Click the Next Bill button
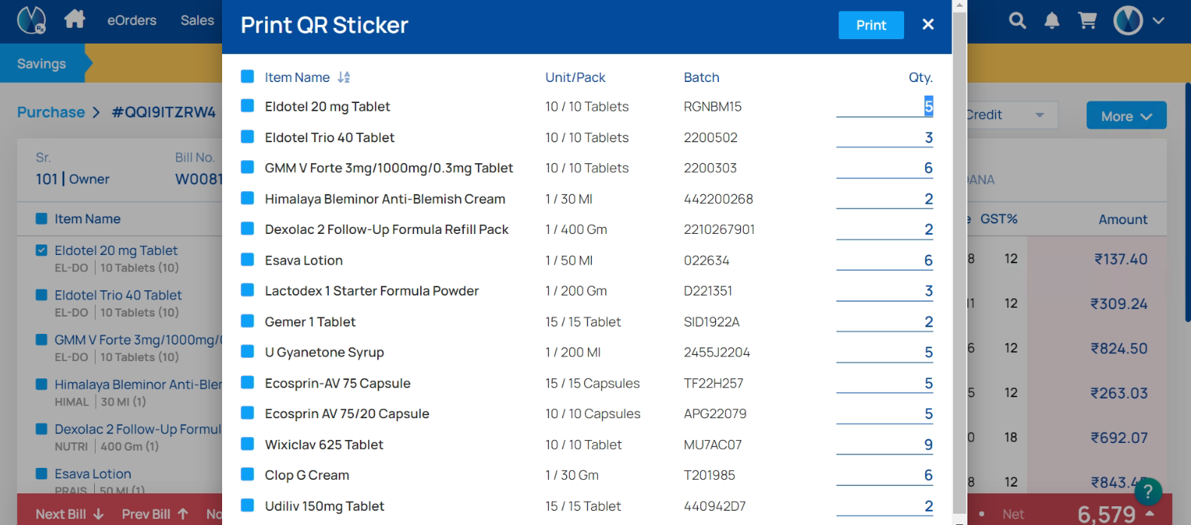This screenshot has width=1191, height=525. (69, 514)
